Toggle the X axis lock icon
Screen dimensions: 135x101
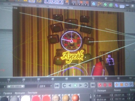[x=47, y=2]
